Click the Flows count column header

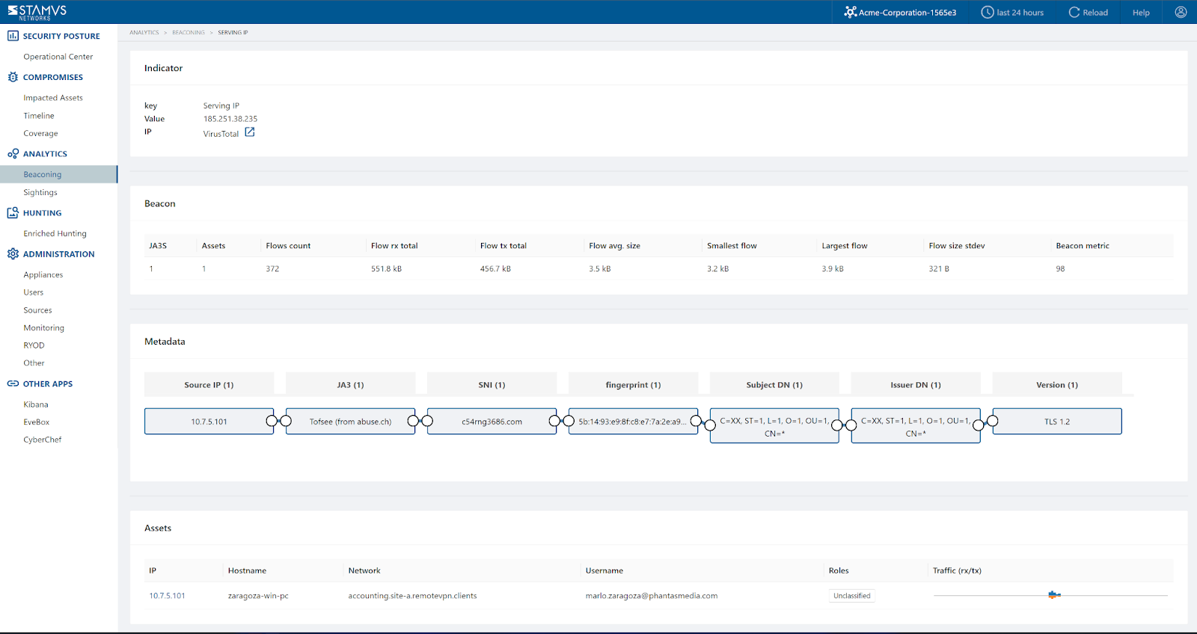(x=288, y=246)
